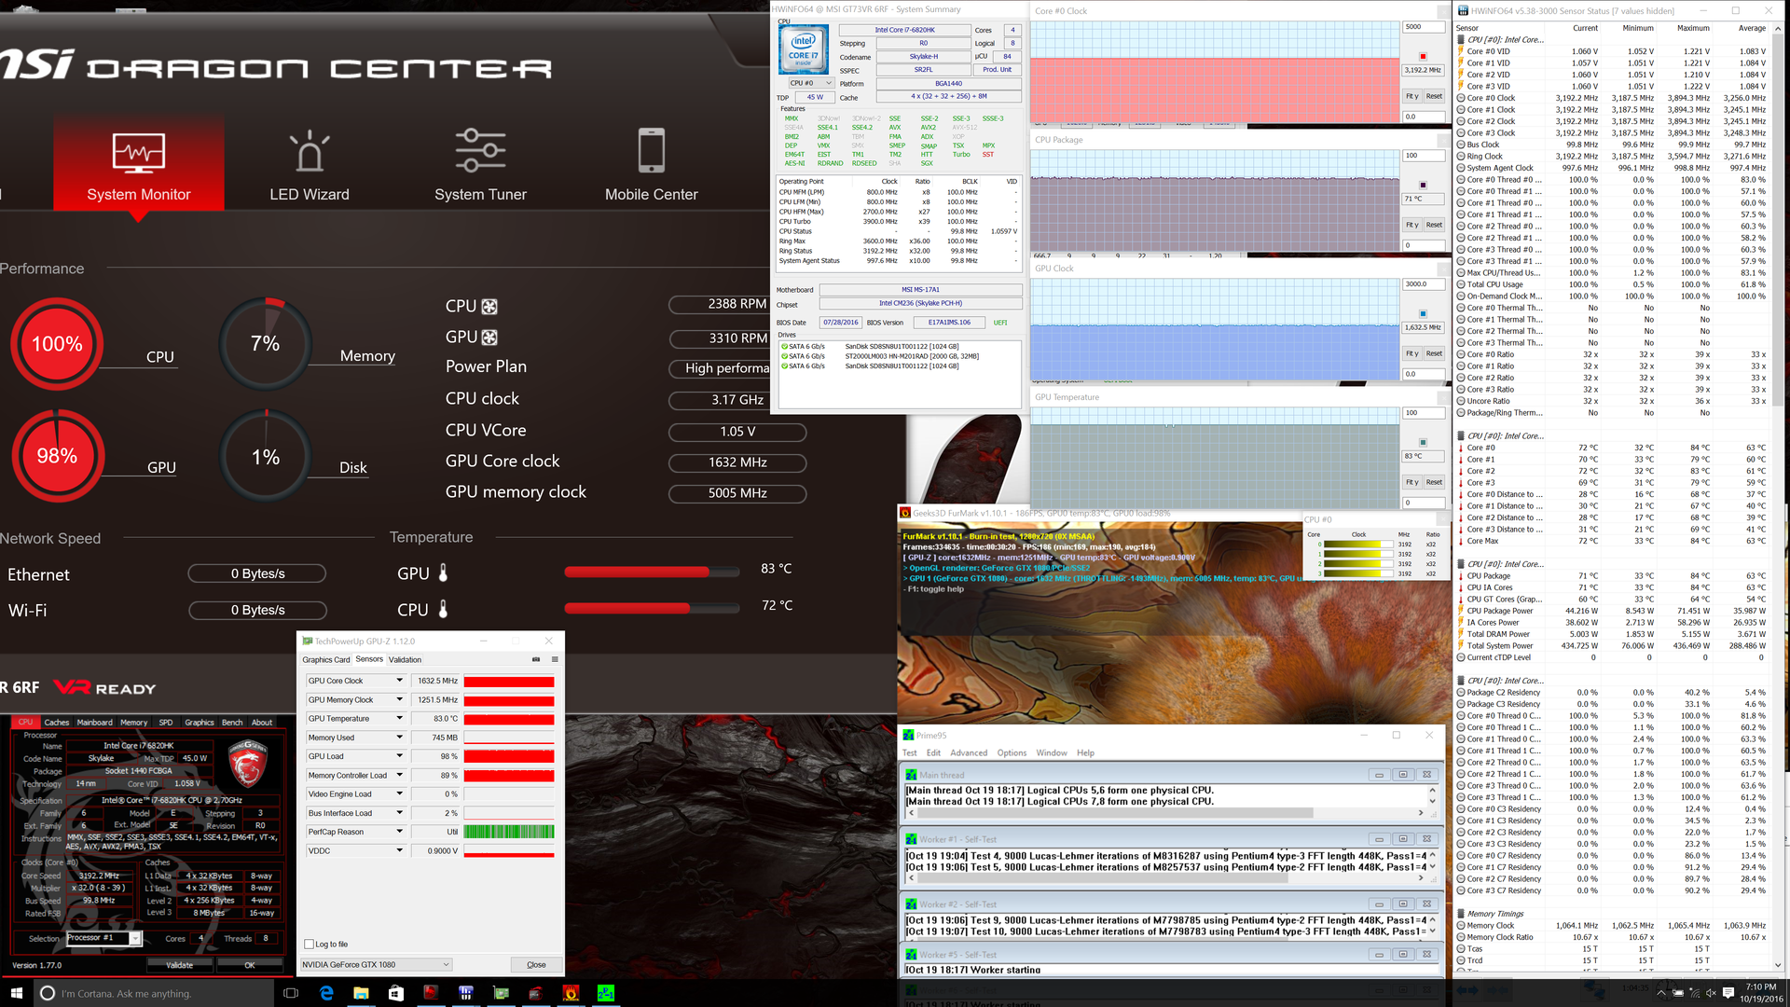This screenshot has width=1790, height=1007.
Task: Click the GPU fan icon
Action: 489,338
